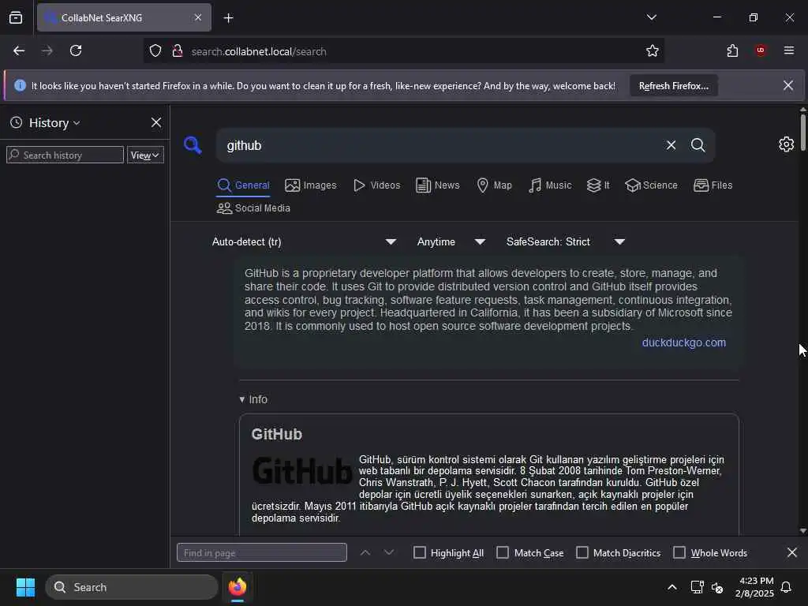Submit the search with magnifier button

pyautogui.click(x=698, y=145)
